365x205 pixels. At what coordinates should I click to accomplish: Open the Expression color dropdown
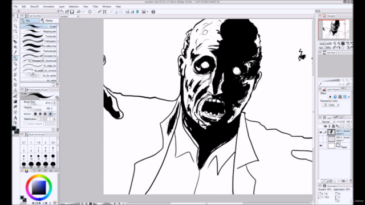(x=331, y=105)
